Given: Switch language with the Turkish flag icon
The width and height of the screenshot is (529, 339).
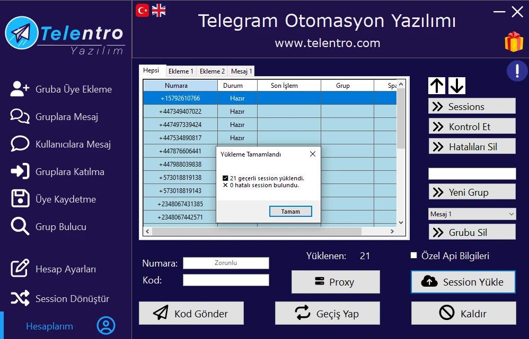Looking at the screenshot, I should click(142, 11).
